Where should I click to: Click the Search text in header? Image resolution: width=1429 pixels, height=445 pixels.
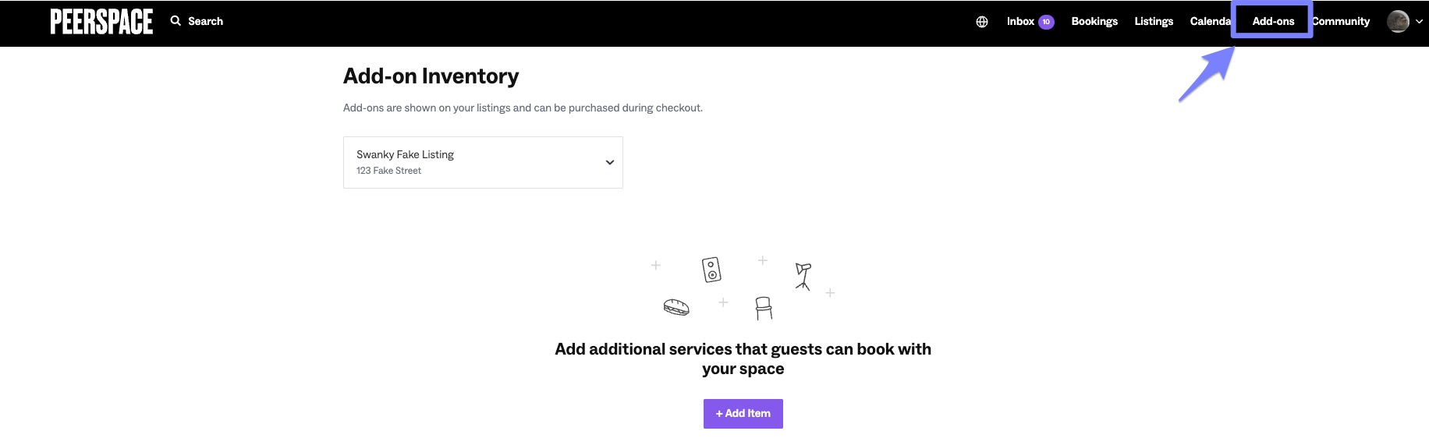click(x=205, y=22)
